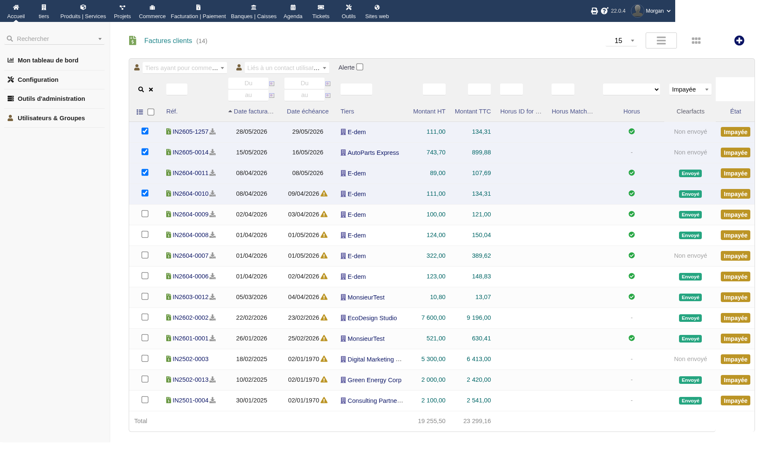
Task: Click the Rechercher search field
Action: pos(54,39)
